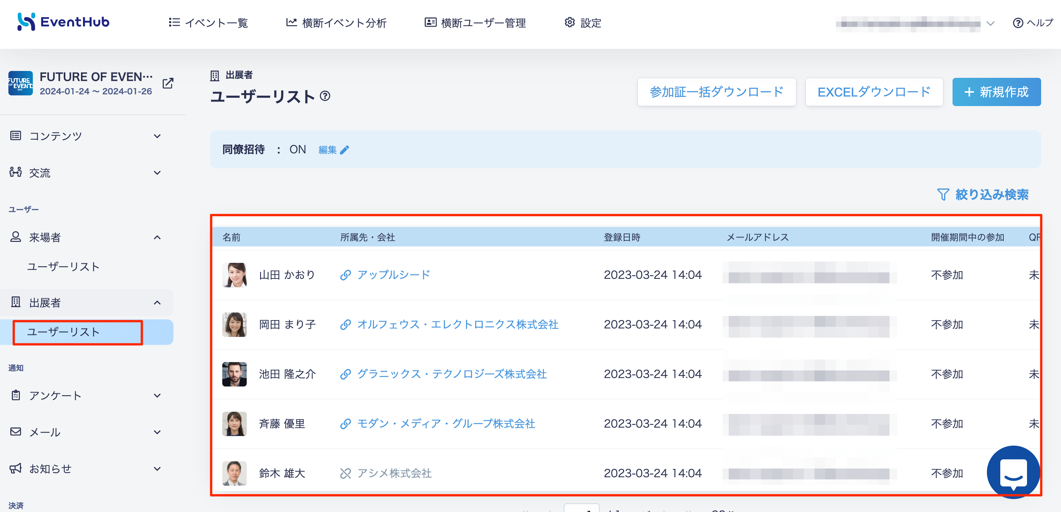Click the メール envelope icon

click(16, 431)
